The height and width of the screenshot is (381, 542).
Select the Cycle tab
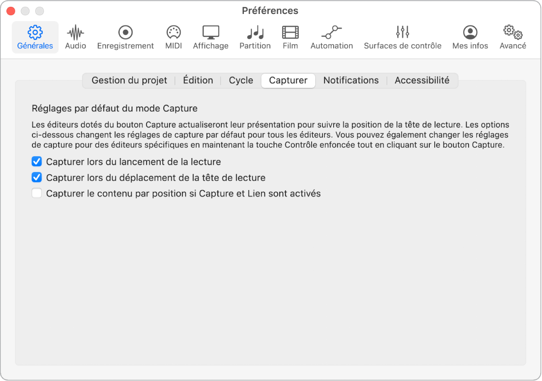click(241, 81)
